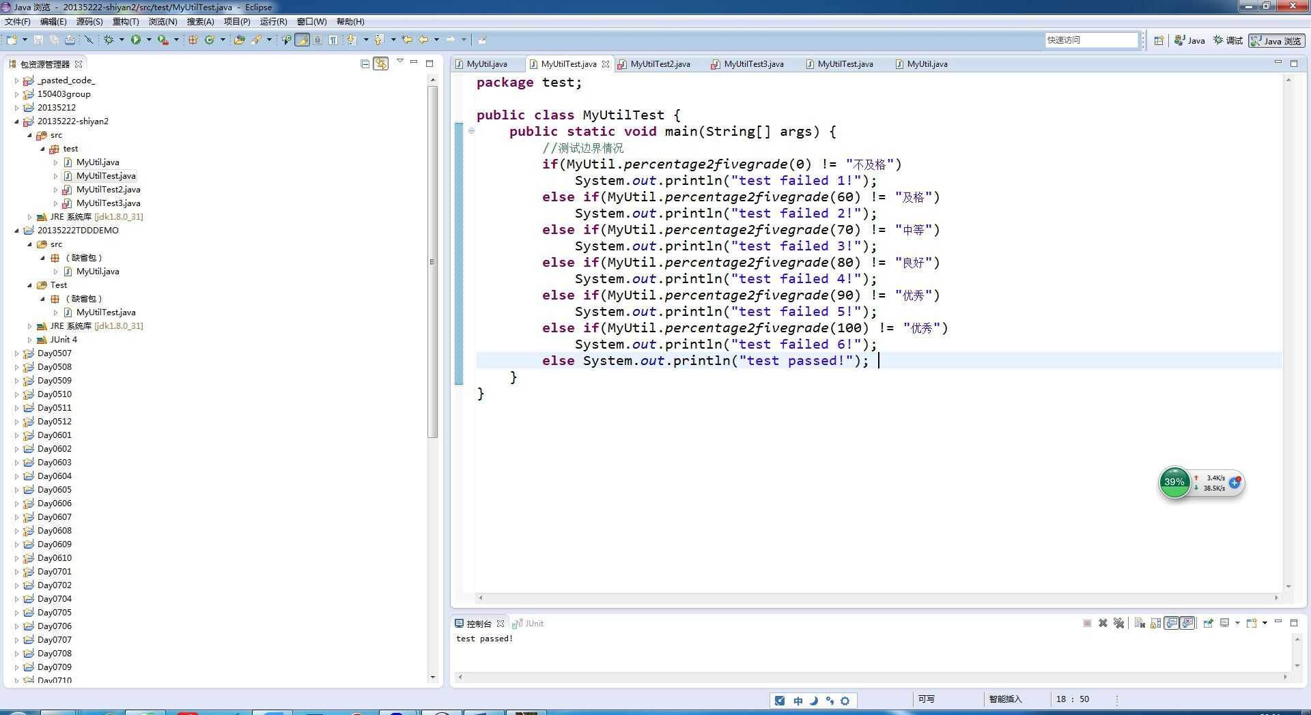
Task: Collapse main method fold marker in editor
Action: click(x=471, y=131)
